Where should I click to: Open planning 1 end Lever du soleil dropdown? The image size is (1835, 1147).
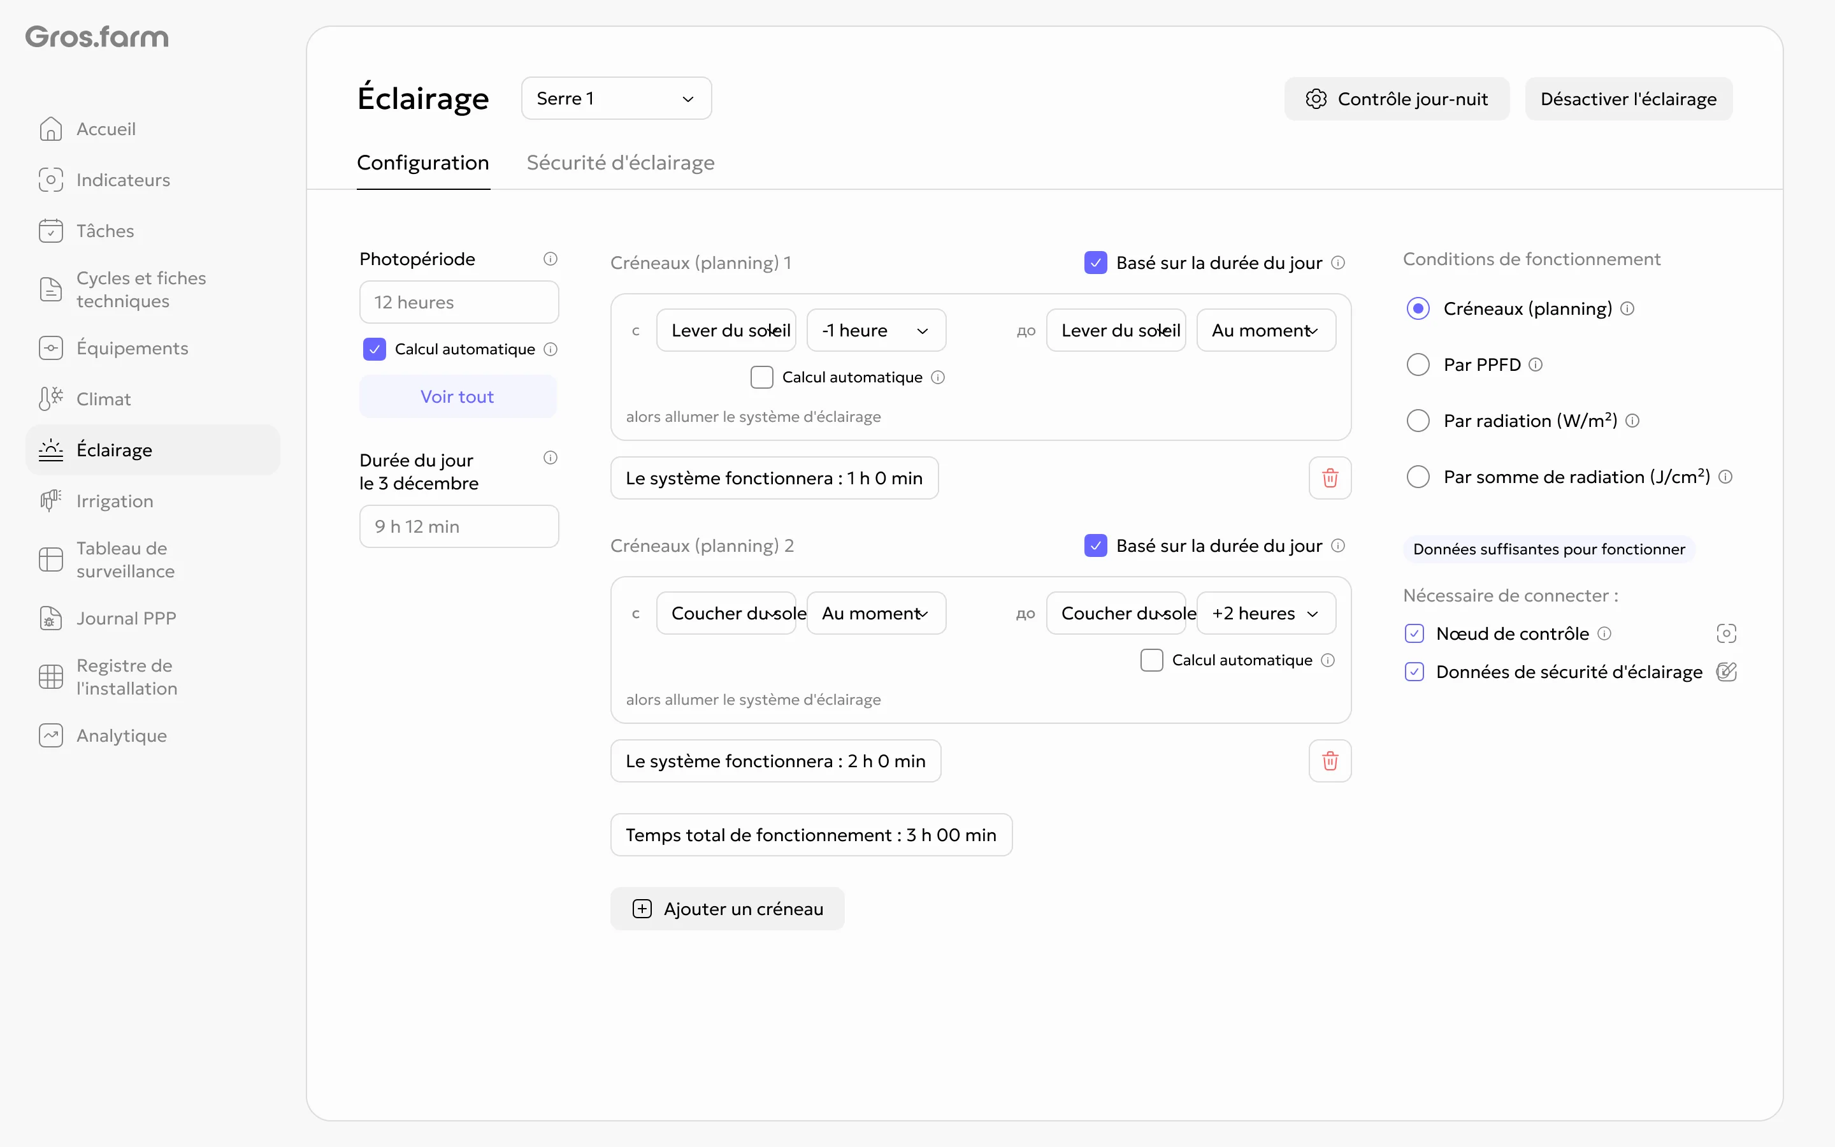click(x=1116, y=330)
